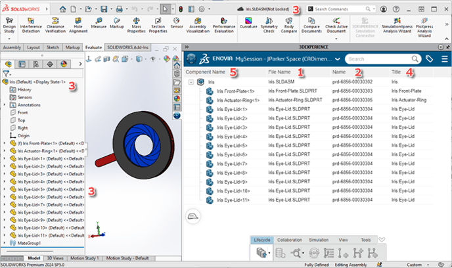Launch SimulationXpress Analysis Wizard

[x=397, y=25]
